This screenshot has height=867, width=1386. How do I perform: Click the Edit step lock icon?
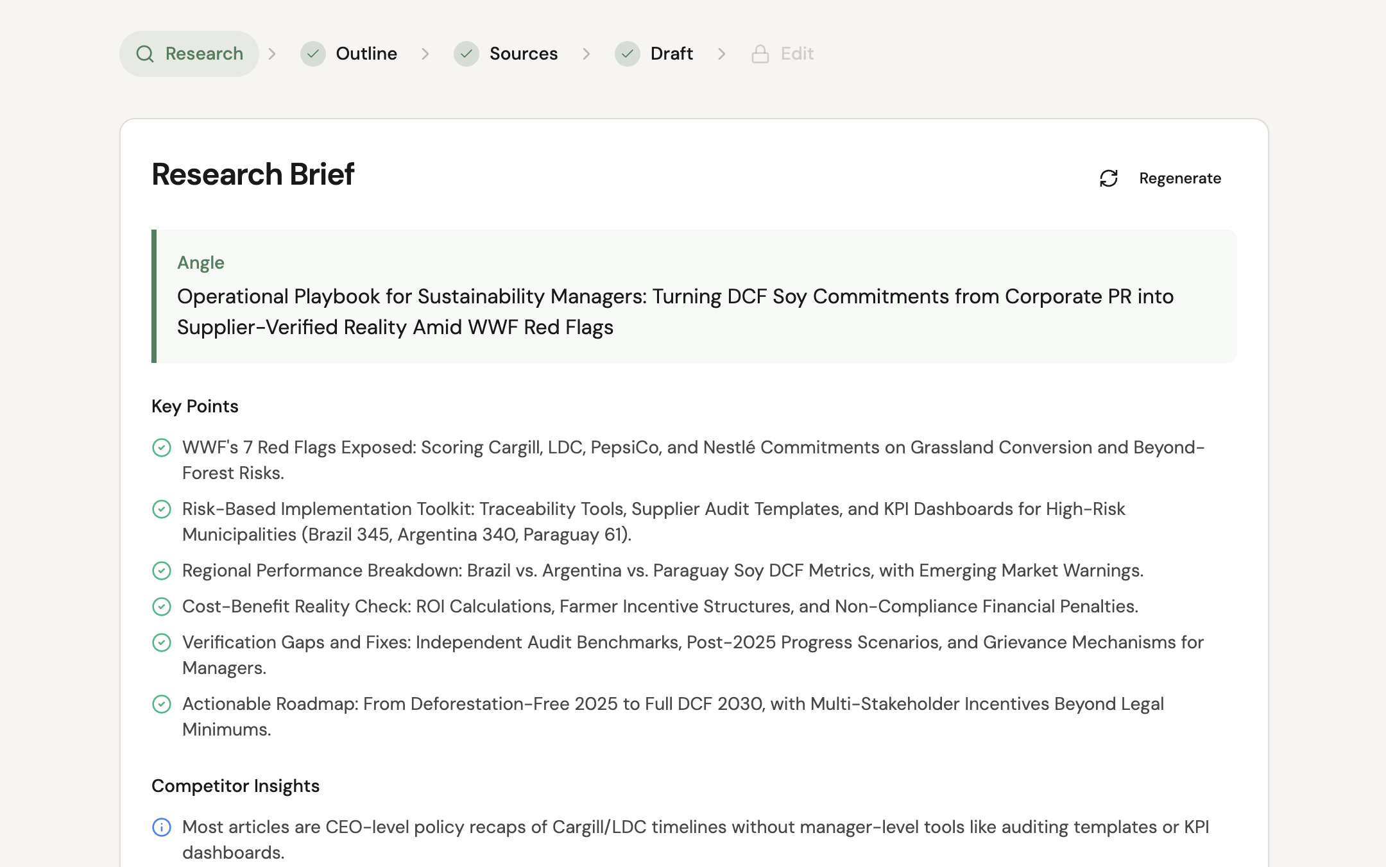[760, 54]
